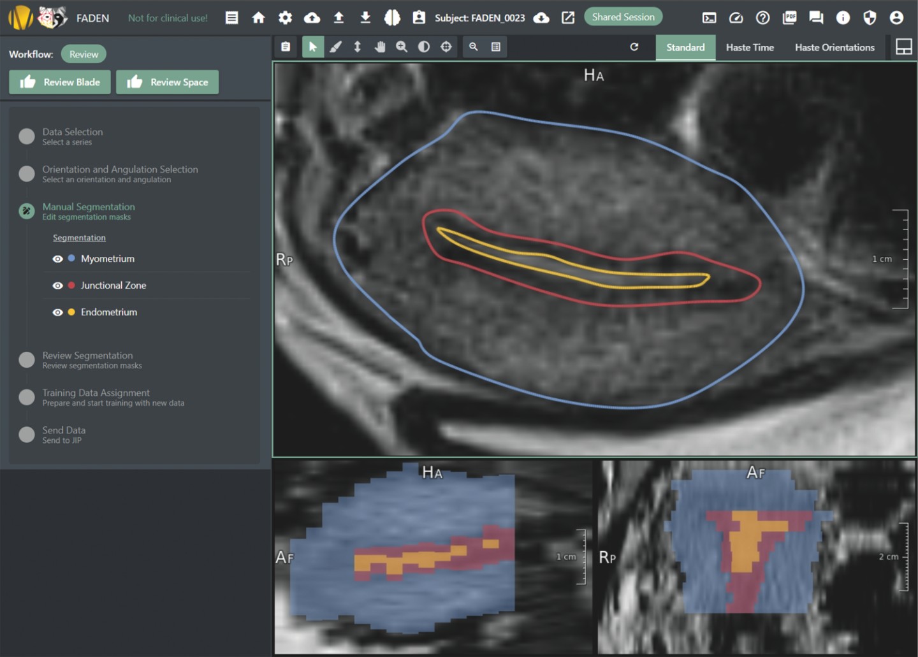Select the contrast adjustment tool
918x657 pixels.
tap(424, 47)
